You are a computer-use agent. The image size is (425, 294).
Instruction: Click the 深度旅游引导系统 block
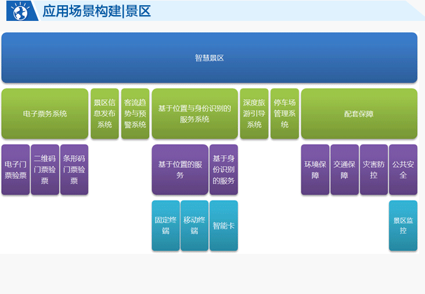point(254,114)
